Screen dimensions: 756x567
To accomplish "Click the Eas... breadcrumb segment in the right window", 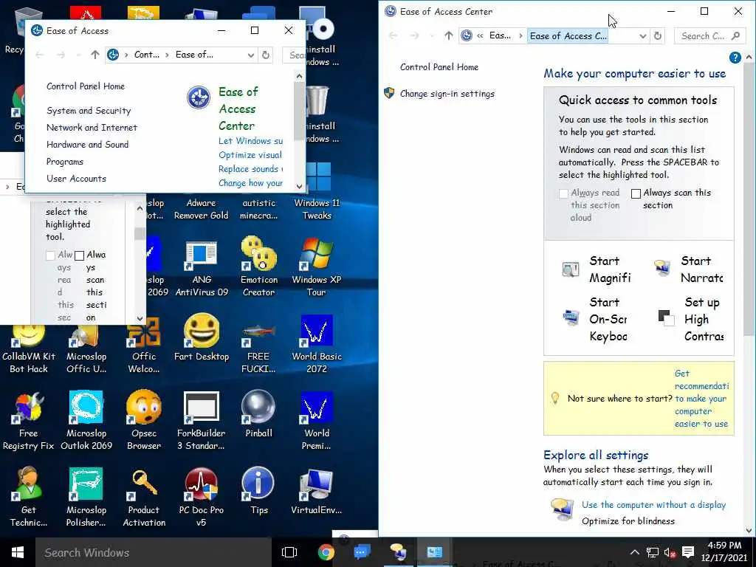I will click(x=500, y=35).
